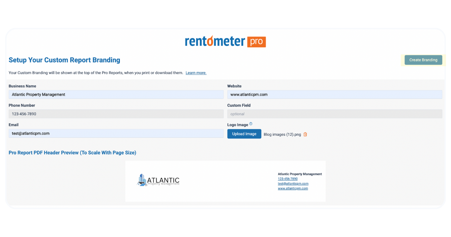Click the 123-456-7890 link in the header preview
451x237 pixels.
pyautogui.click(x=288, y=179)
